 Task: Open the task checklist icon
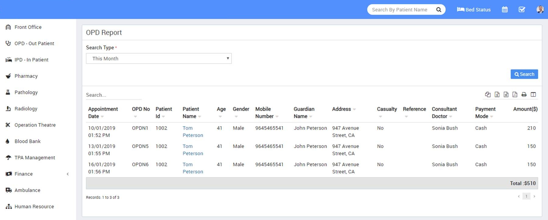coord(522,9)
